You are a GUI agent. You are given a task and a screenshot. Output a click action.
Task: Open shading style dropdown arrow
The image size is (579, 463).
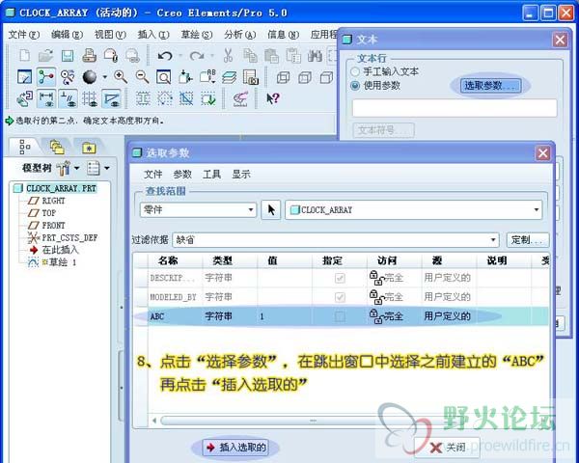click(x=104, y=77)
